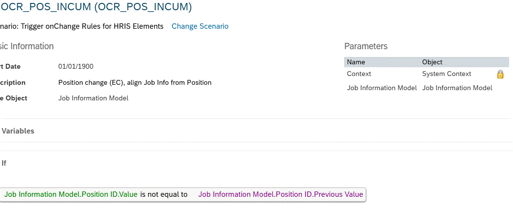
Task: Select the Job Information Model parameter name
Action: pos(382,88)
